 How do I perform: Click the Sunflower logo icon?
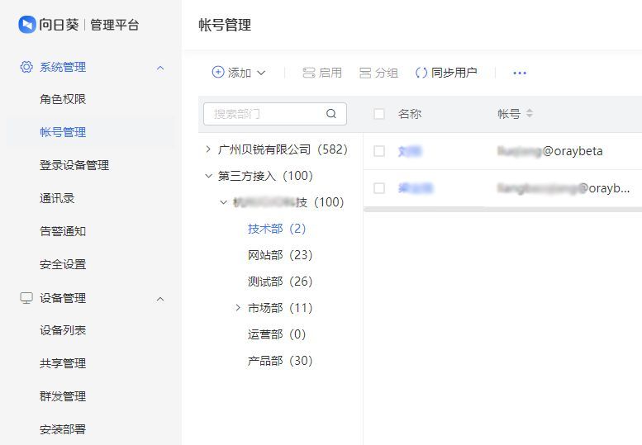(x=27, y=25)
